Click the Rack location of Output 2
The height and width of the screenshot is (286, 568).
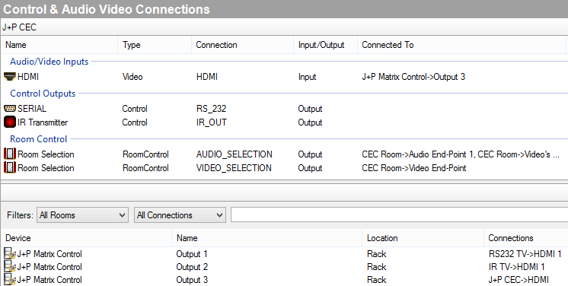377,267
